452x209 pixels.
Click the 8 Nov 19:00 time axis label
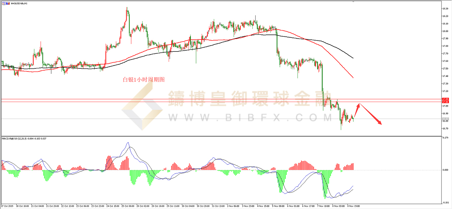coord(354,206)
